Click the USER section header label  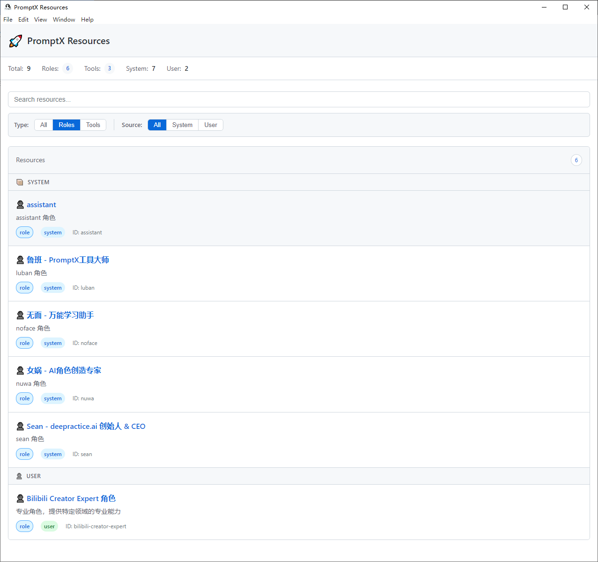pos(34,476)
